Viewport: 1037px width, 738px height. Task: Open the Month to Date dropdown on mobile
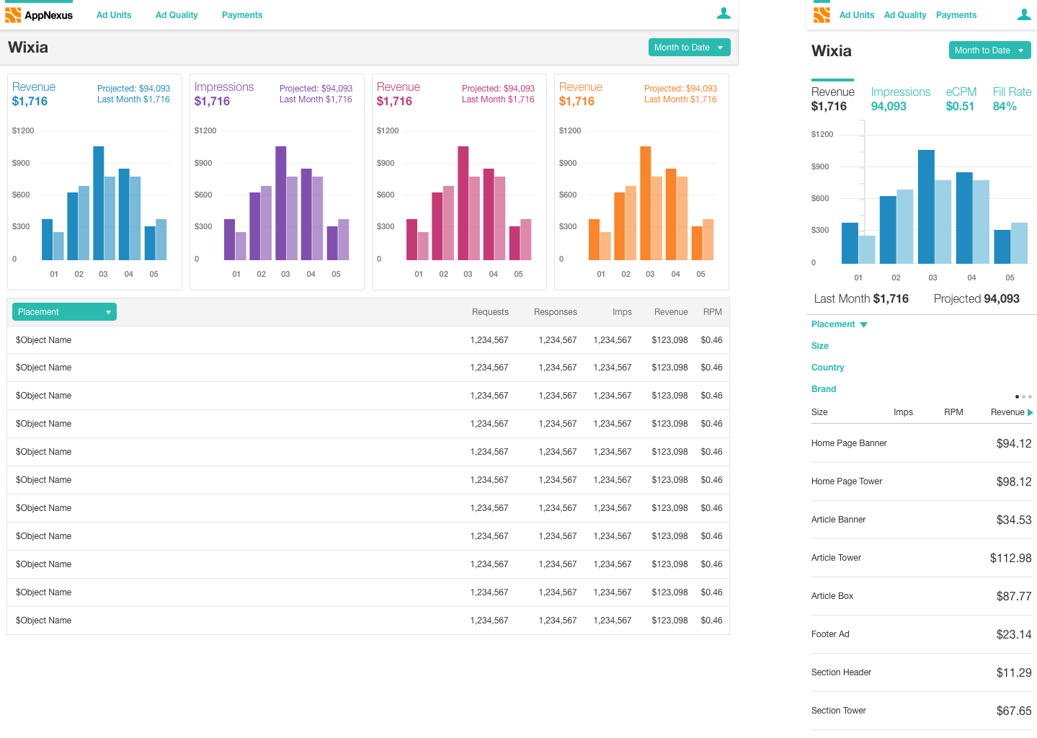coord(989,50)
